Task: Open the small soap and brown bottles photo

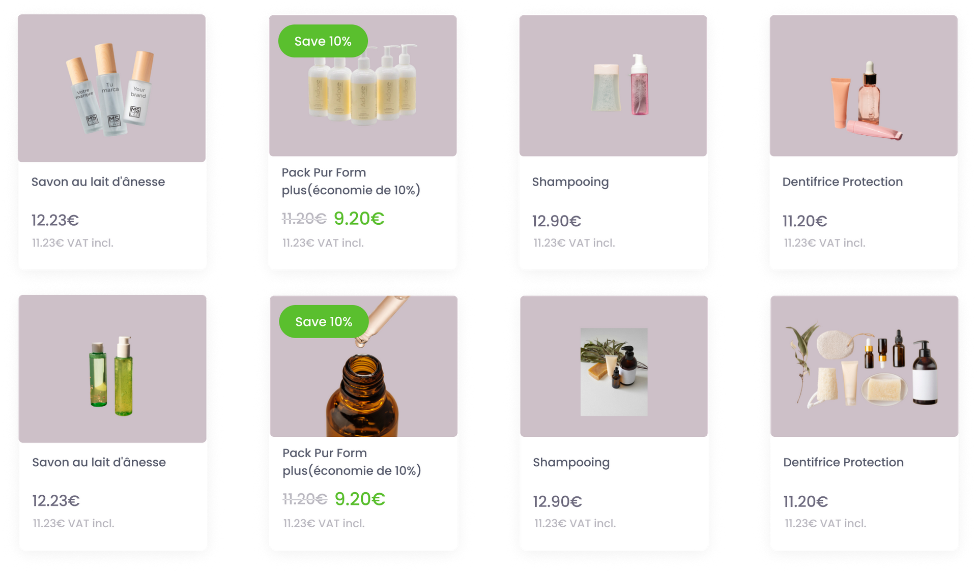Action: pos(614,372)
